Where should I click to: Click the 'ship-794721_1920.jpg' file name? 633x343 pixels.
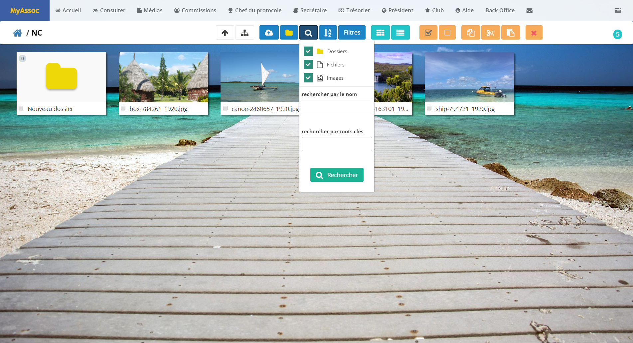tap(465, 109)
